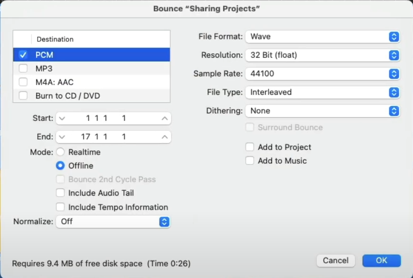Enable Include Tempo Information
The height and width of the screenshot is (278, 413).
[60, 207]
